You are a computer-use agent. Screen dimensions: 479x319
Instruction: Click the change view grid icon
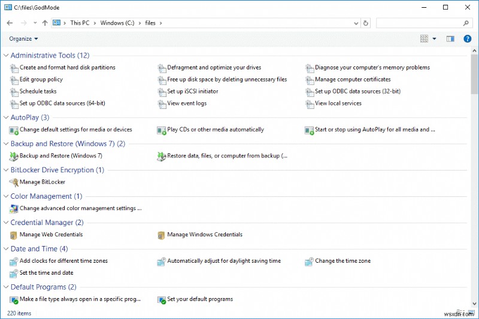[424, 39]
